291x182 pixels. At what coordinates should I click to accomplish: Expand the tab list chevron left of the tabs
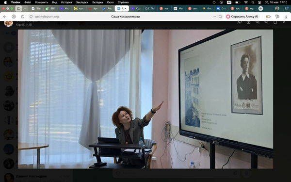pos(25,9)
